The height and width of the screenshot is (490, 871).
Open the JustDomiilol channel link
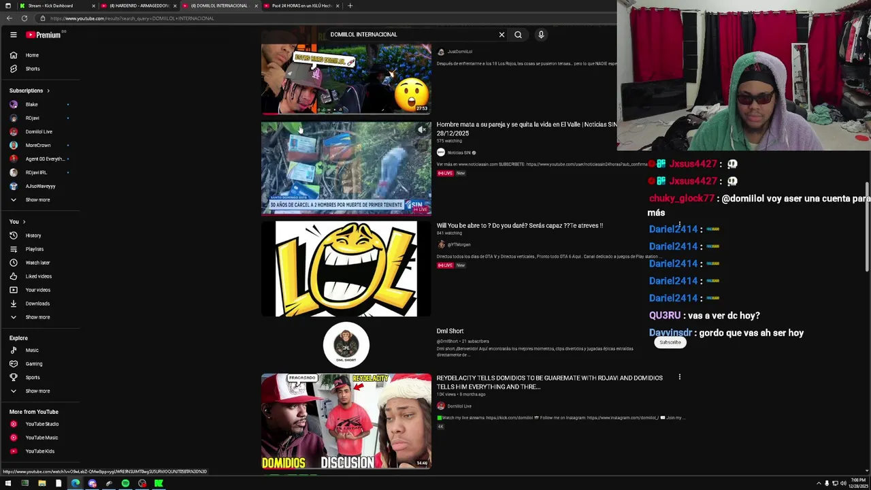point(459,52)
